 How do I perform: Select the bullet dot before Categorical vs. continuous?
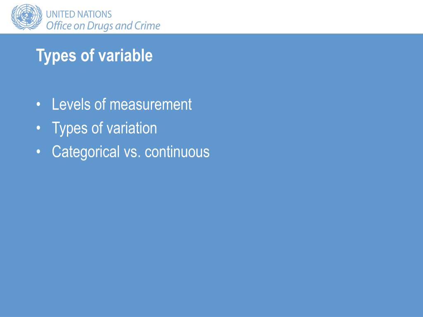pos(38,152)
